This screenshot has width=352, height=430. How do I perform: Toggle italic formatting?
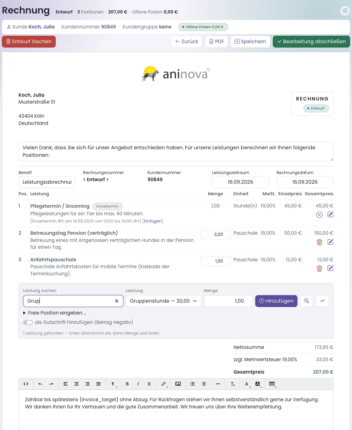point(138,384)
